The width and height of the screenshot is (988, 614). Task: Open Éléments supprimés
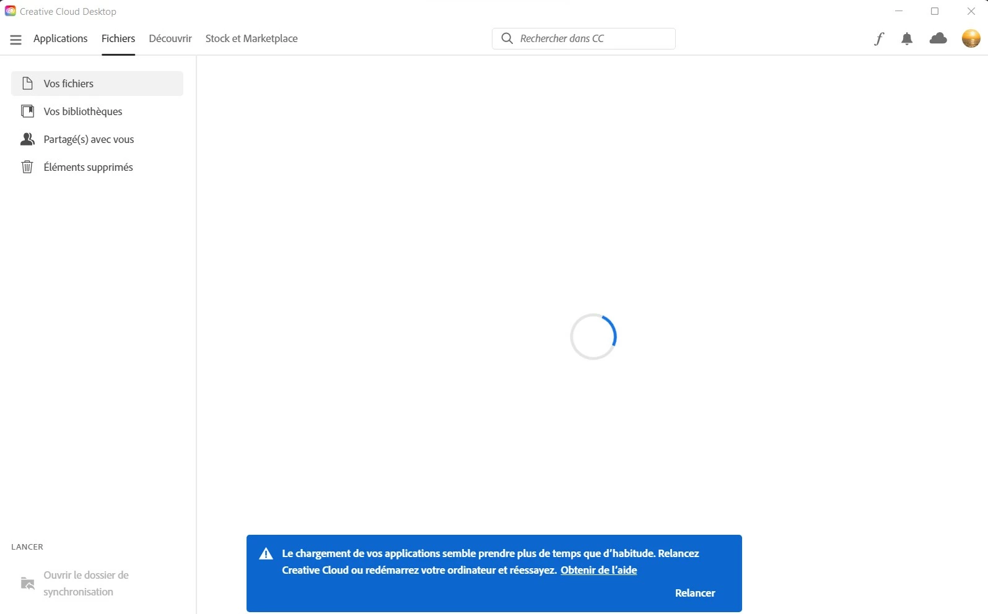pyautogui.click(x=97, y=167)
